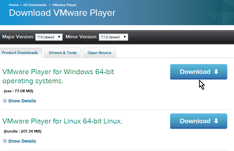Click the Major Version label

pos(18,37)
